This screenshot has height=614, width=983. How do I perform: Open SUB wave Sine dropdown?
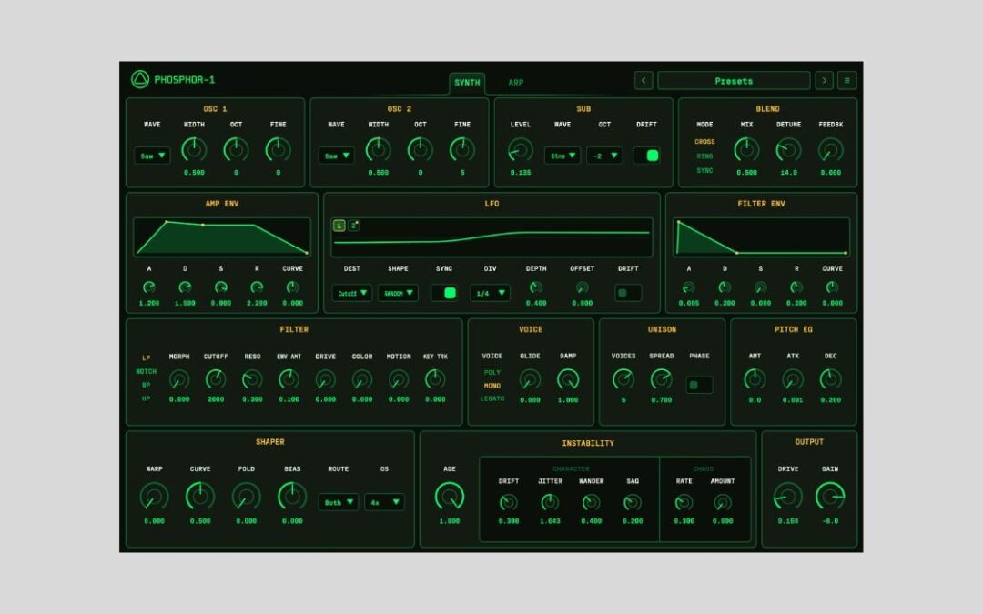pyautogui.click(x=562, y=156)
